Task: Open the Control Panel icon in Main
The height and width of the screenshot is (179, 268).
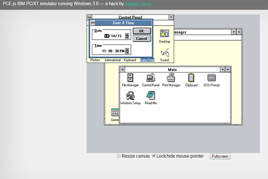Action: point(151,78)
